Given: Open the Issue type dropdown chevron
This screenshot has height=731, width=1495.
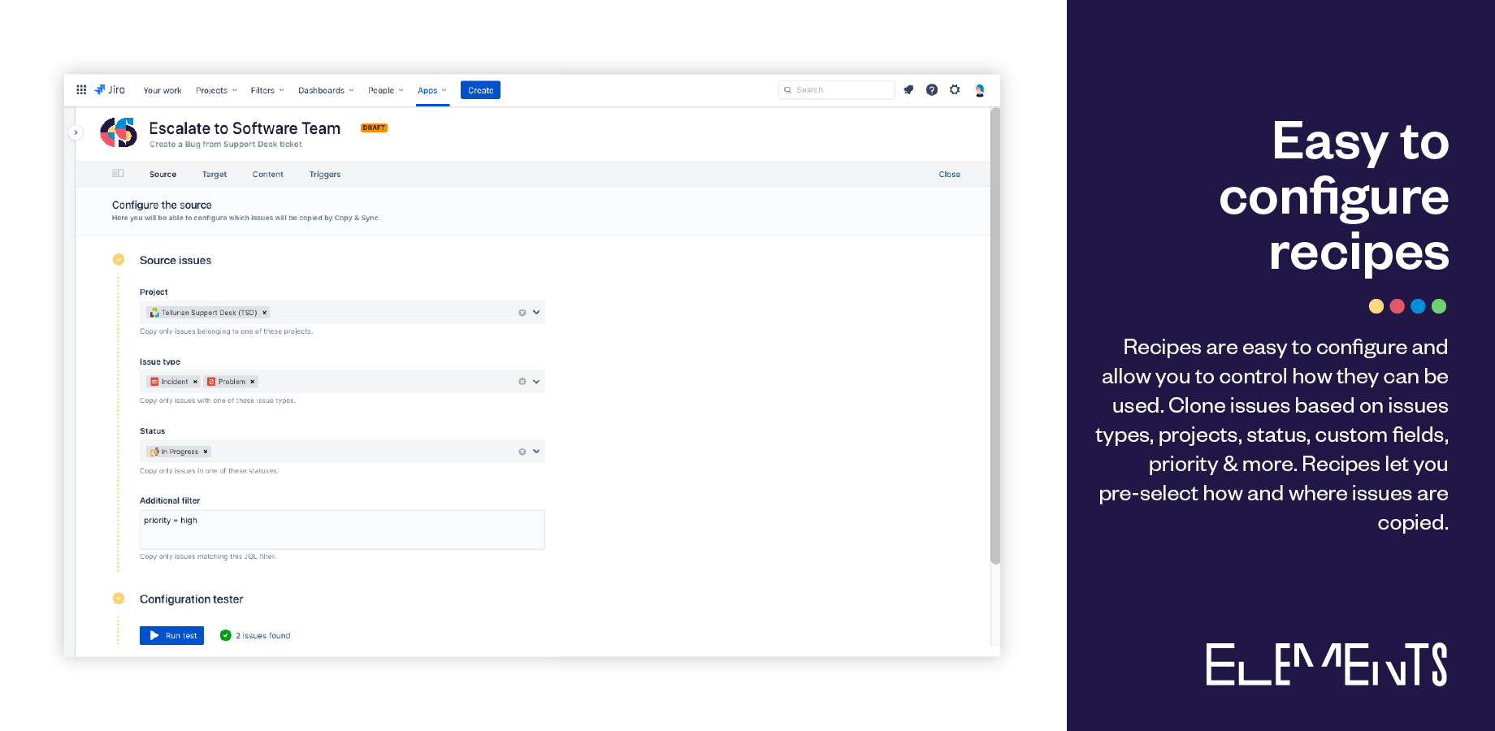Looking at the screenshot, I should (x=536, y=382).
